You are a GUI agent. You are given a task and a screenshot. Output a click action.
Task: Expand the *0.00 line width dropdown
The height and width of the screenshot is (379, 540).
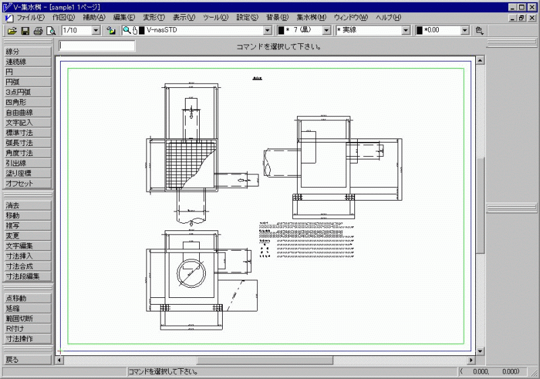point(465,30)
